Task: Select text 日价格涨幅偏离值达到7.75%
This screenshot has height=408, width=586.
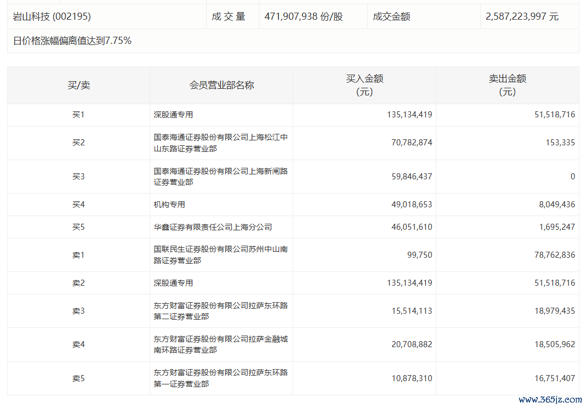Action: pyautogui.click(x=72, y=41)
